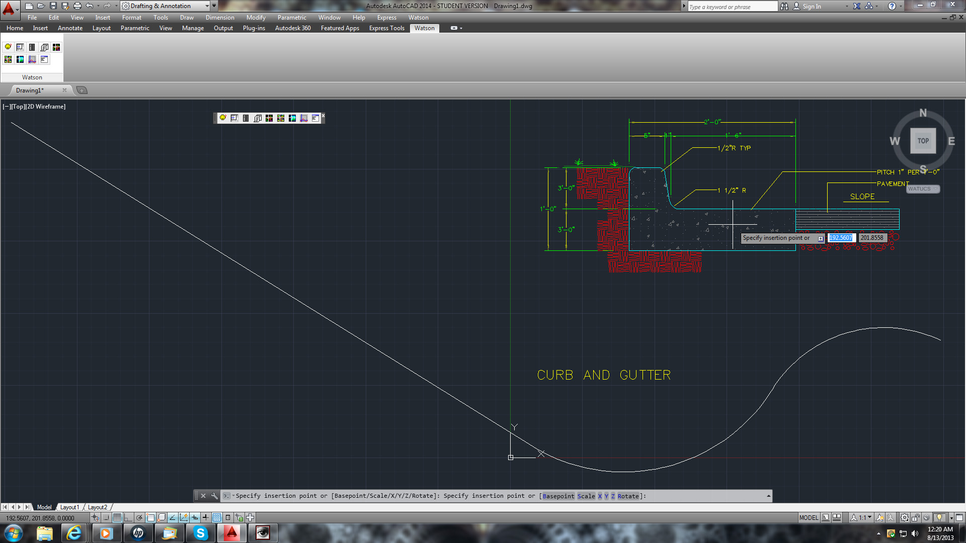Screen dimensions: 966x543
Task: Click the Save icon in quick access toolbar
Action: point(53,6)
